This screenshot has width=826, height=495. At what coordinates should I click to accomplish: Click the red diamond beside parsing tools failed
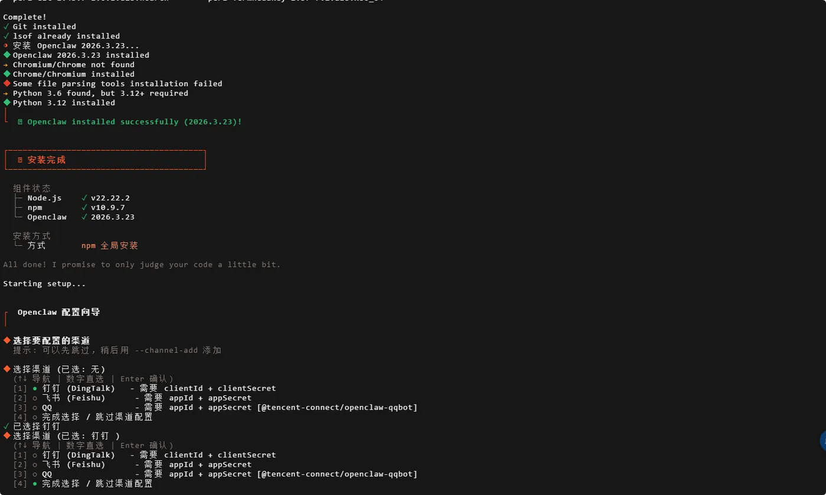[x=7, y=83]
